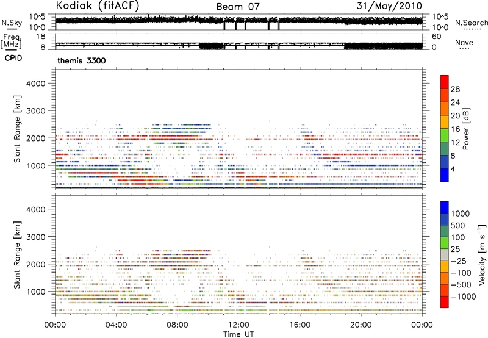Click the gray -25 to 25 Velocity colorbar segment
Viewport: 488px width, 338px height.
(x=445, y=255)
